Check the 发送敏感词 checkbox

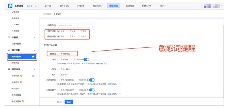point(58,54)
